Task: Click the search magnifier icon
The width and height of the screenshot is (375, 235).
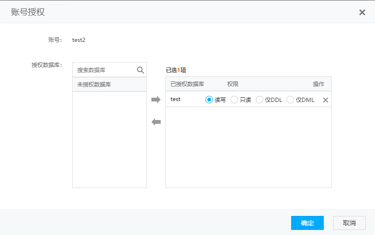Action: tap(140, 70)
